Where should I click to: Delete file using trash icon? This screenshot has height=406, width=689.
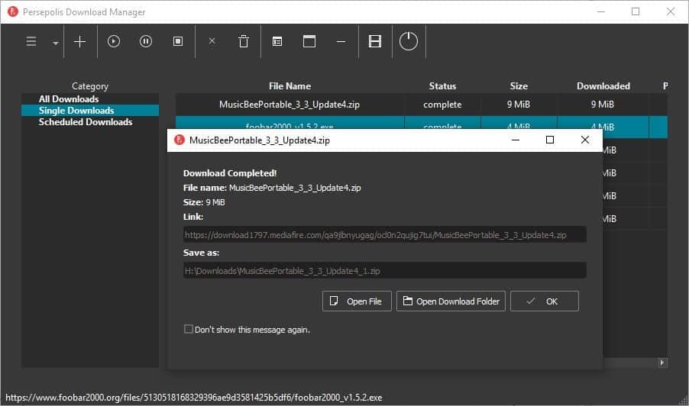[244, 42]
